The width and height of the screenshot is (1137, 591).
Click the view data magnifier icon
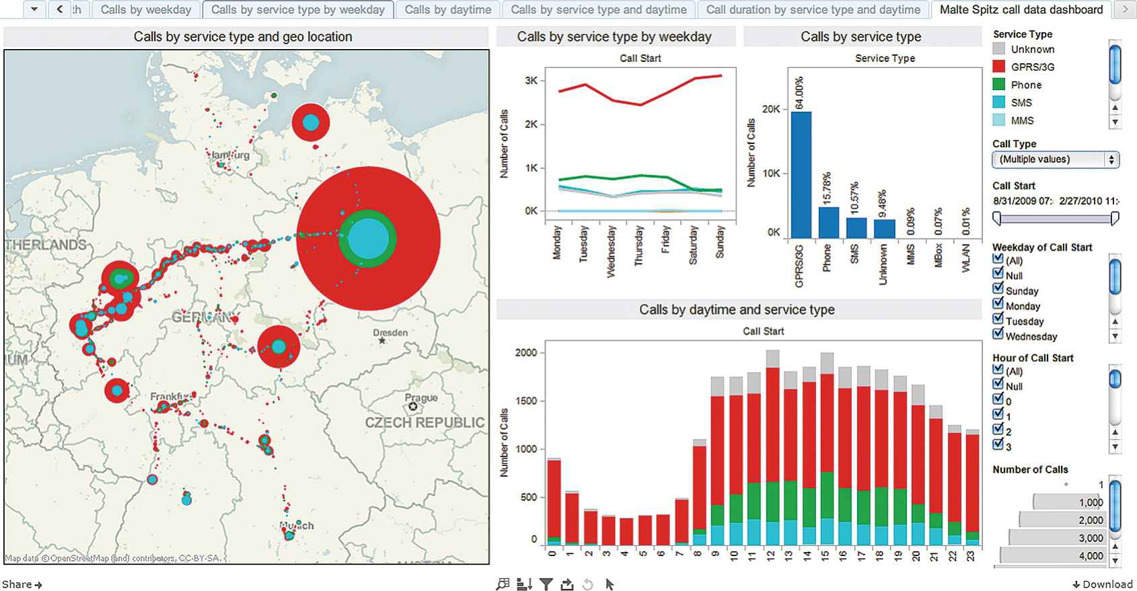click(x=503, y=584)
